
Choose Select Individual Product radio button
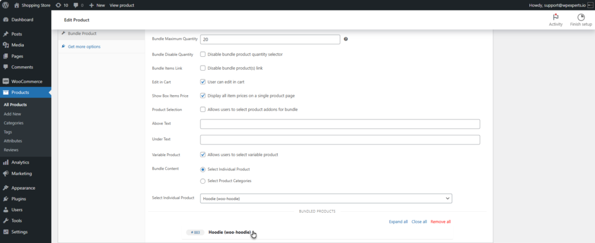(x=203, y=169)
